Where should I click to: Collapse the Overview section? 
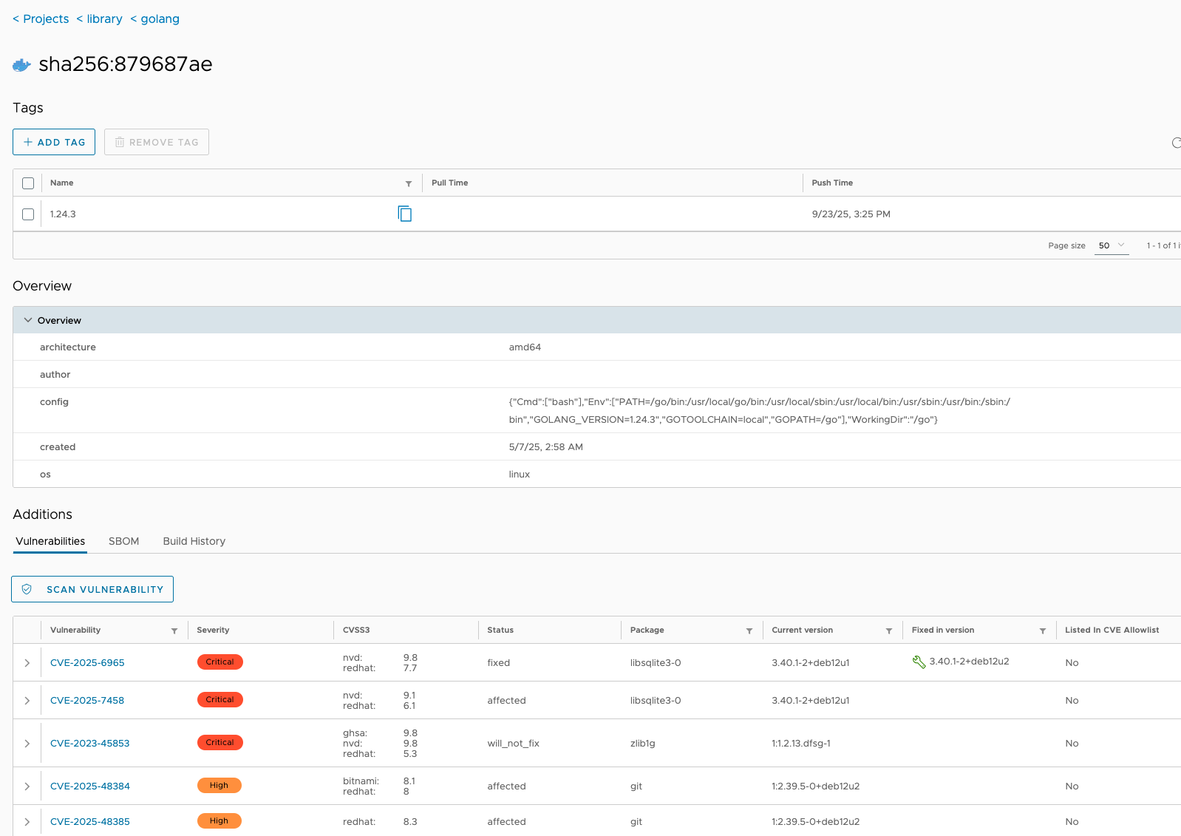28,320
